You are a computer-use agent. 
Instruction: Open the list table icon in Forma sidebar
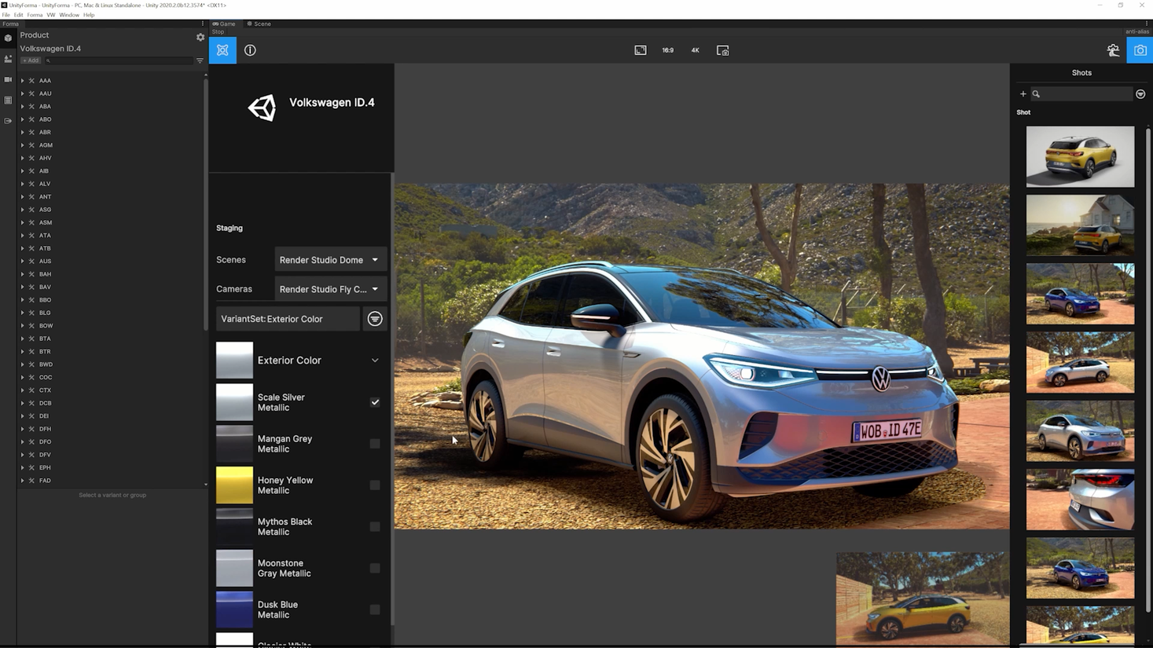pyautogui.click(x=8, y=101)
